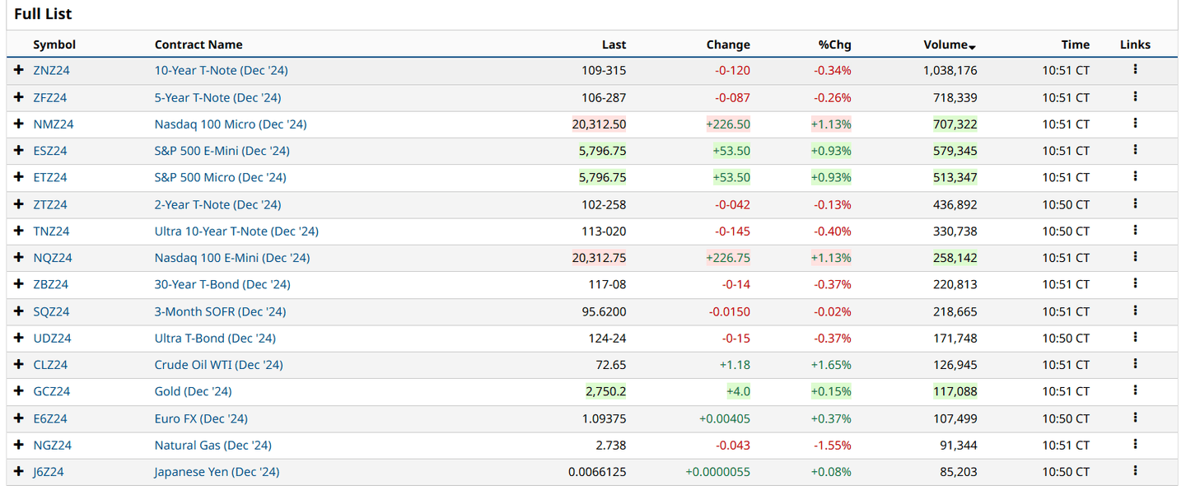Click three-dot icon for Crude Oil WTI
This screenshot has width=1186, height=486.
1135,364
